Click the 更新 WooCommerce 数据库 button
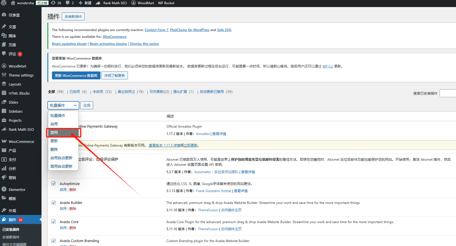The image size is (456, 246). [76, 76]
